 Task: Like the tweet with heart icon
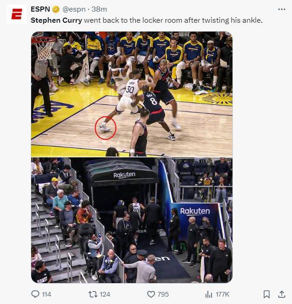tap(151, 294)
